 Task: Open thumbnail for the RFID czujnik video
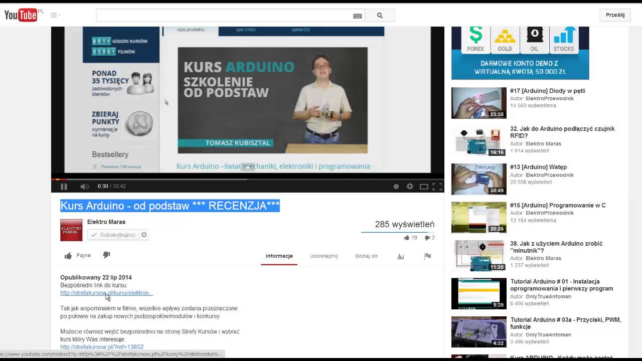pos(479,141)
